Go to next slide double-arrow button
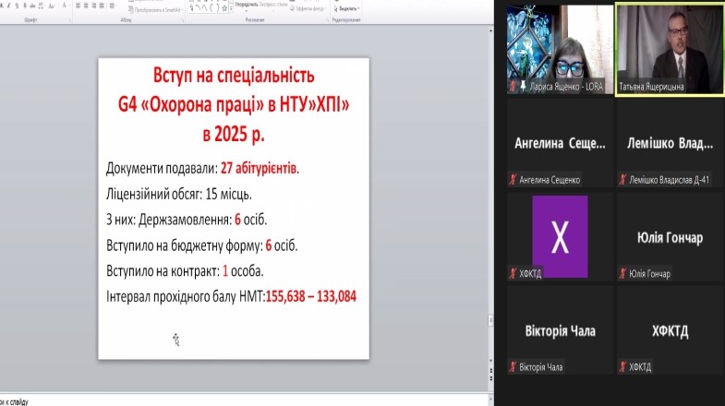 tap(490, 378)
